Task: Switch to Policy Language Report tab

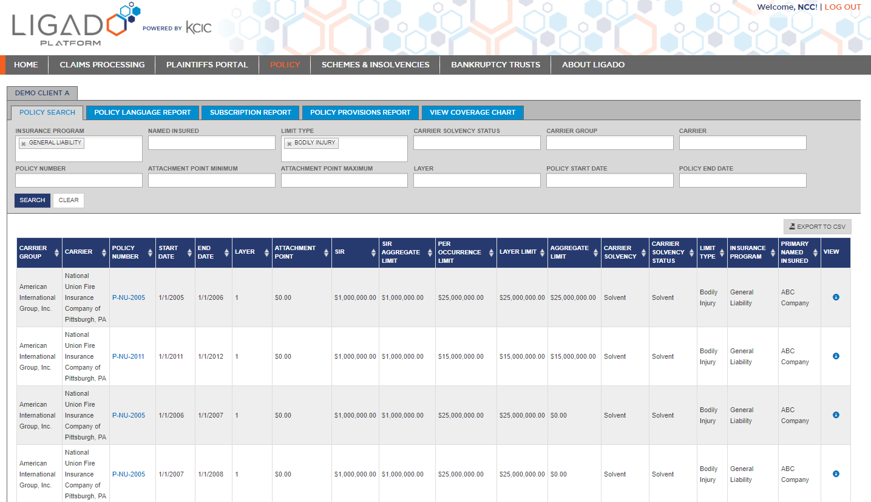Action: (x=143, y=112)
